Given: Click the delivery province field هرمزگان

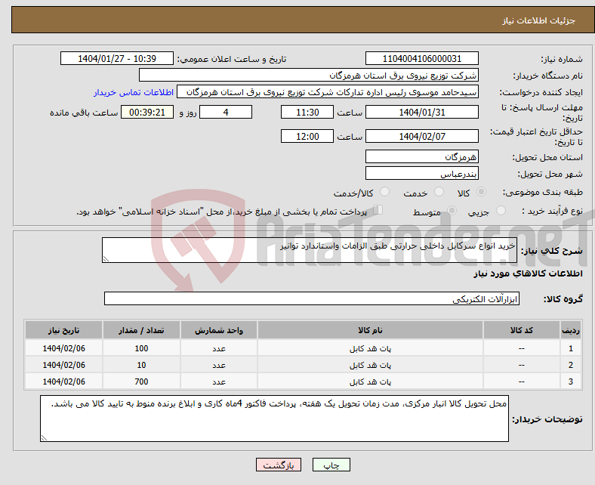Looking at the screenshot, I should (x=421, y=156).
